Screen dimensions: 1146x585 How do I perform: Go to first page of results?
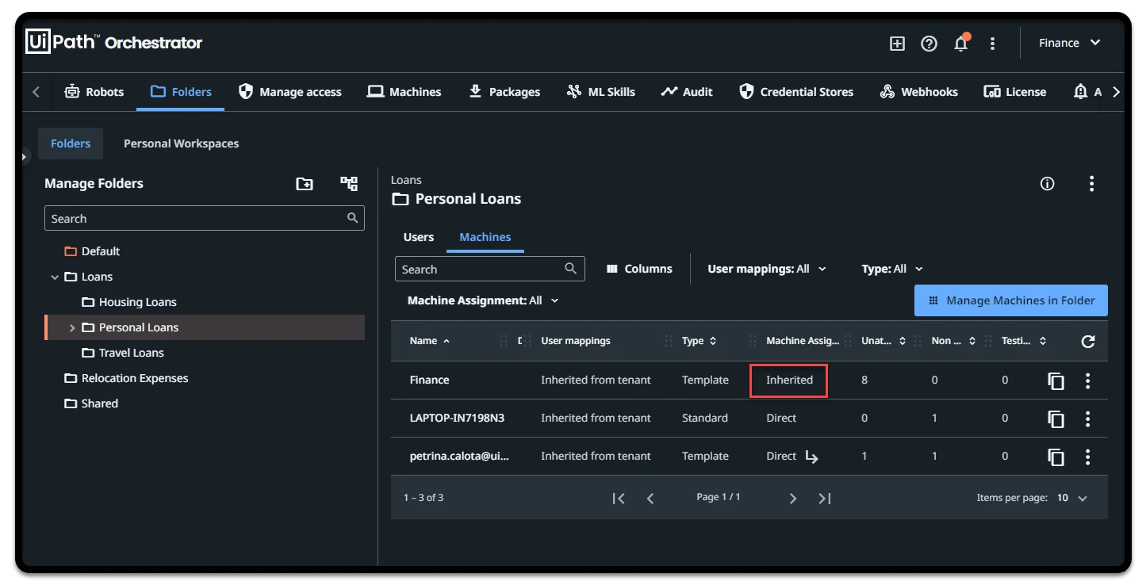pyautogui.click(x=619, y=498)
